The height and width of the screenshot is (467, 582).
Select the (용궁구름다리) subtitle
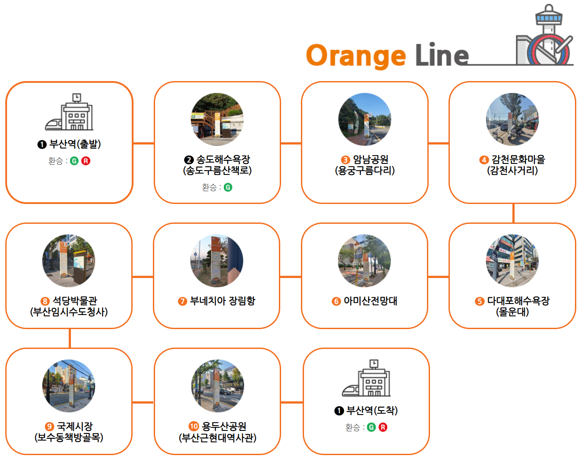365,170
